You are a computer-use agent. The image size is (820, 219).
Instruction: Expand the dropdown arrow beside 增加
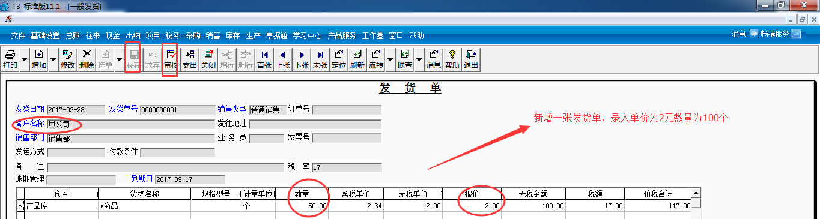(53, 59)
